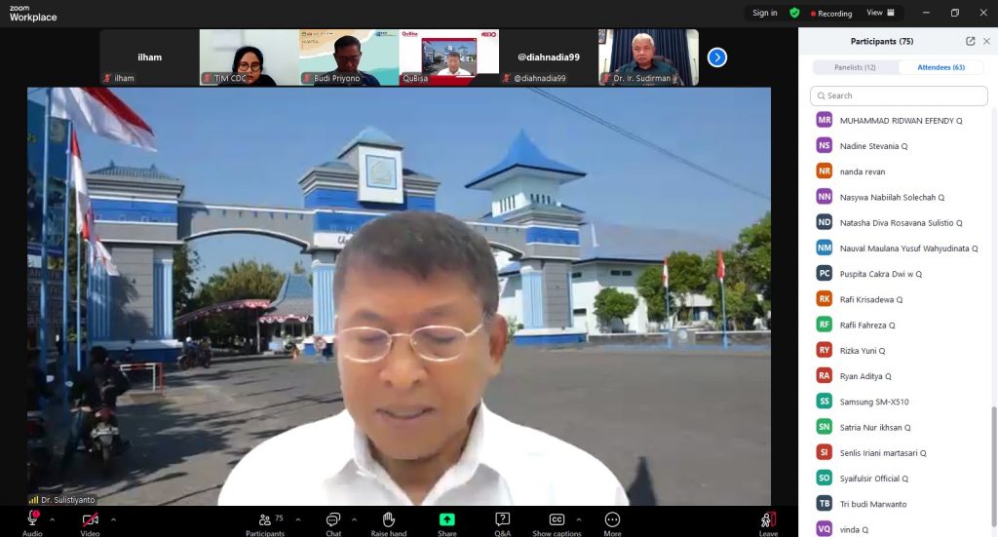The width and height of the screenshot is (998, 537).
Task: Click the green encryption shield icon
Action: [x=794, y=13]
